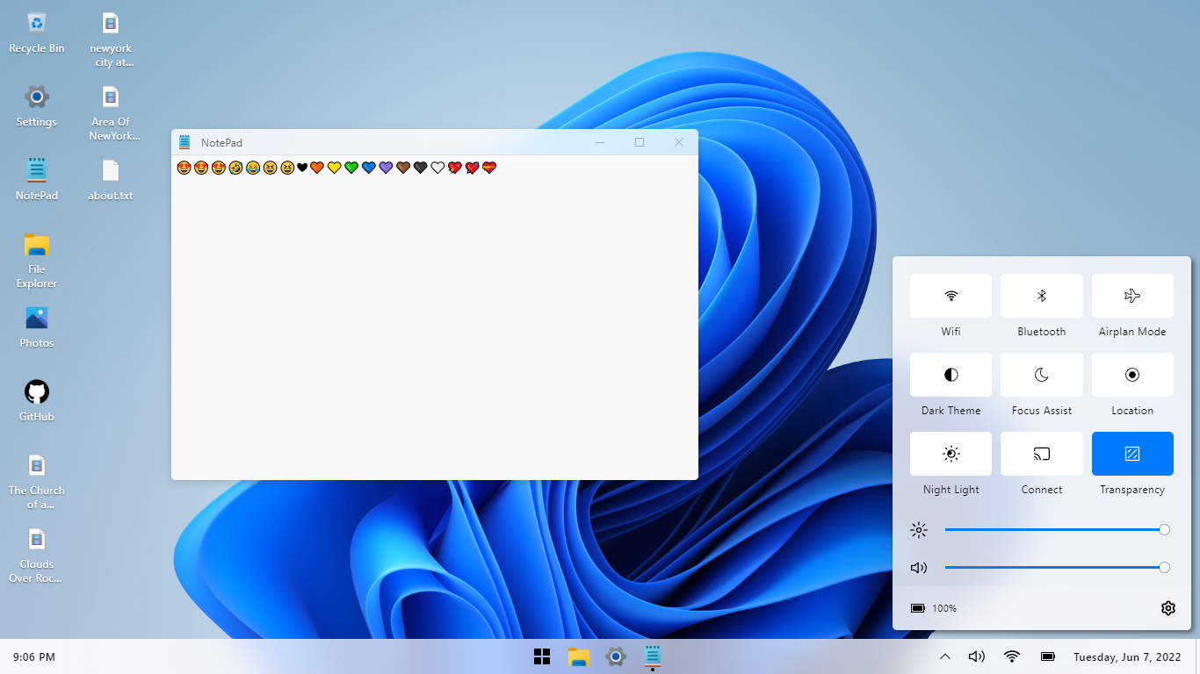The width and height of the screenshot is (1200, 674).
Task: Toggle the Wifi quick setting
Action: pyautogui.click(x=951, y=296)
